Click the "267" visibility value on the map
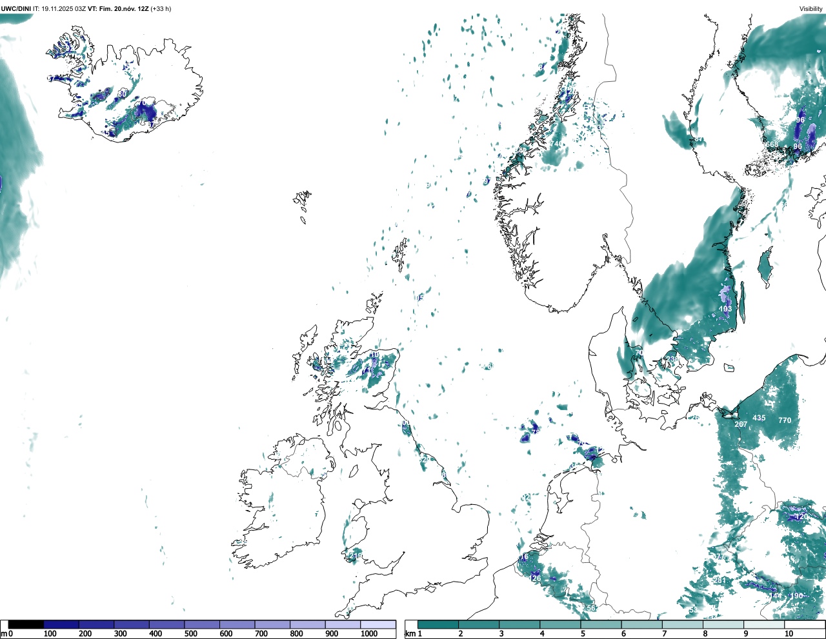The image size is (826, 639). point(741,424)
